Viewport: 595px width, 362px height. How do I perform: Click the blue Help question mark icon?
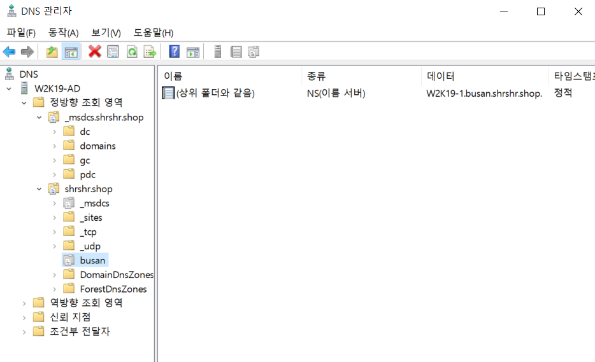(x=174, y=52)
